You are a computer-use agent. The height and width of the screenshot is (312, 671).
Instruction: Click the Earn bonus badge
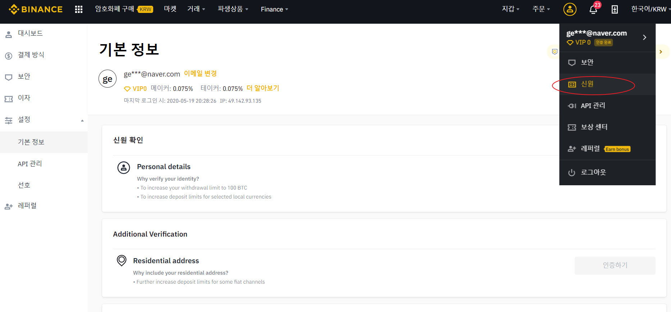pos(617,149)
